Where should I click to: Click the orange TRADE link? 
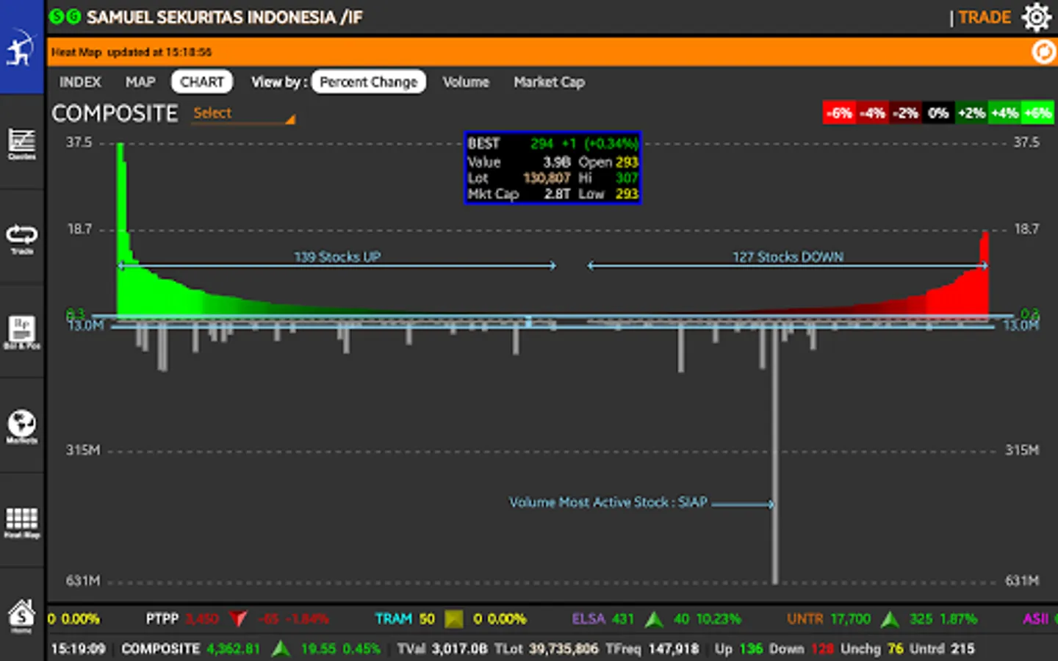tap(985, 17)
